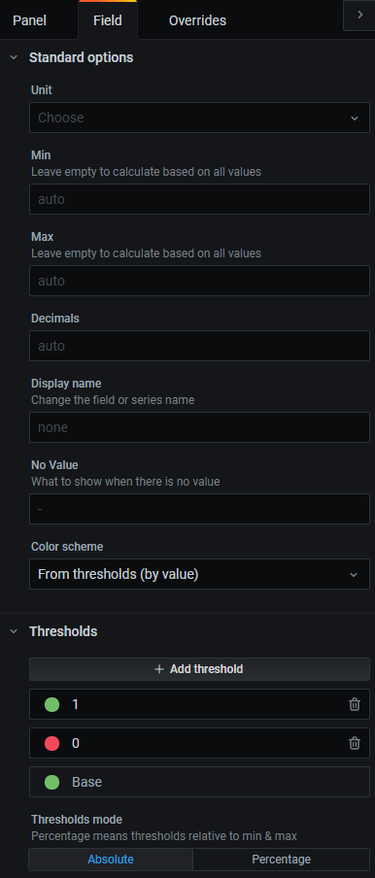Open the Unit dropdown
This screenshot has width=375, height=878.
tap(199, 118)
